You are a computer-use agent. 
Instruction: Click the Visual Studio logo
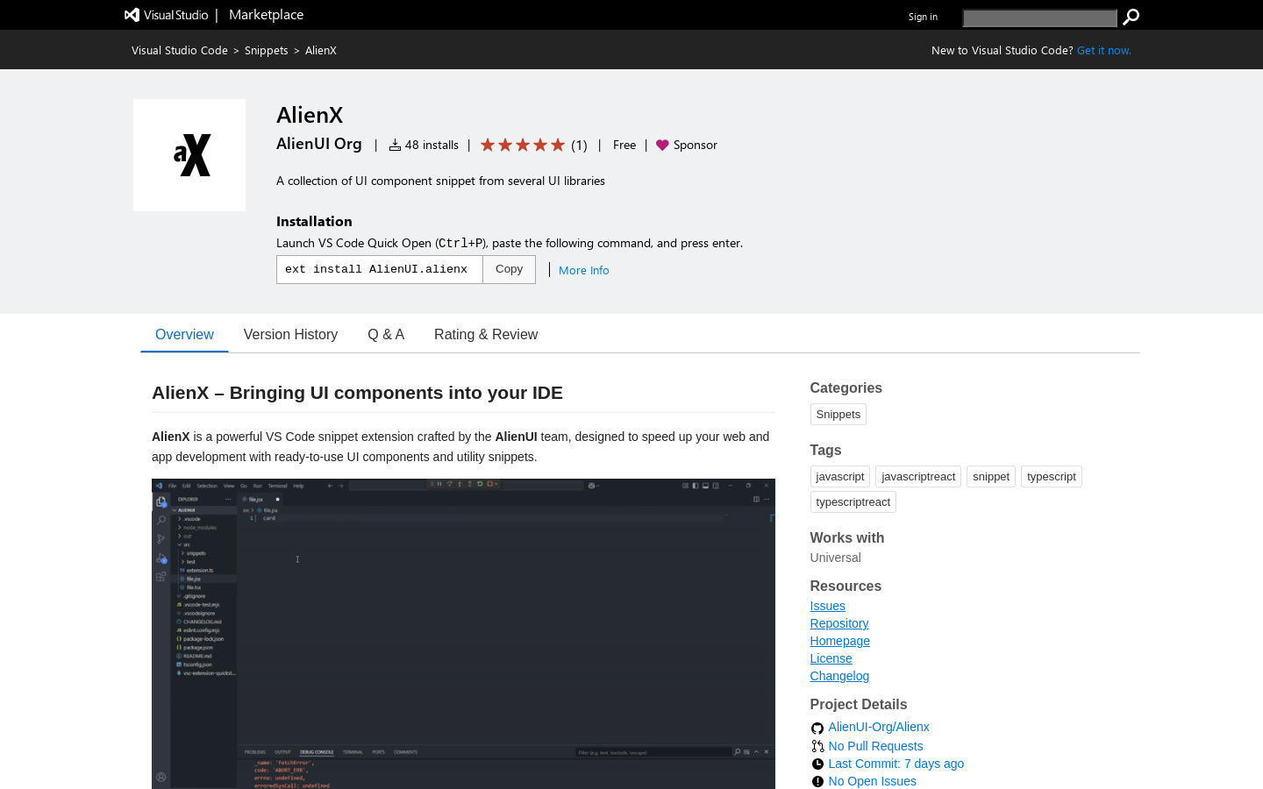(x=167, y=15)
